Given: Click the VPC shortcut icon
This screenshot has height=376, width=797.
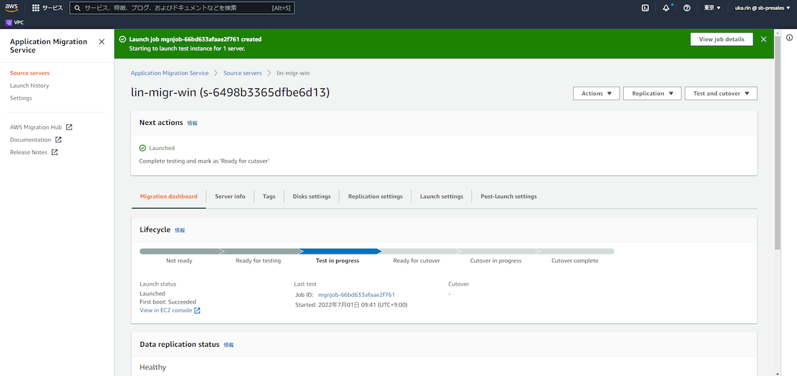Looking at the screenshot, I should [9, 22].
